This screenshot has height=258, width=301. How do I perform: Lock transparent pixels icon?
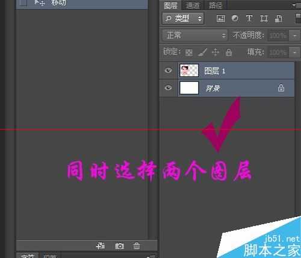coord(188,52)
